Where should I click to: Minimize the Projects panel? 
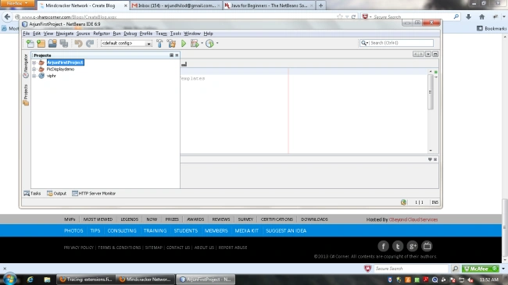(171, 55)
